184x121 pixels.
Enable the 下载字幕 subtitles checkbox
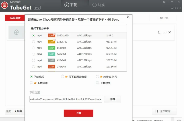[x=32, y=83]
